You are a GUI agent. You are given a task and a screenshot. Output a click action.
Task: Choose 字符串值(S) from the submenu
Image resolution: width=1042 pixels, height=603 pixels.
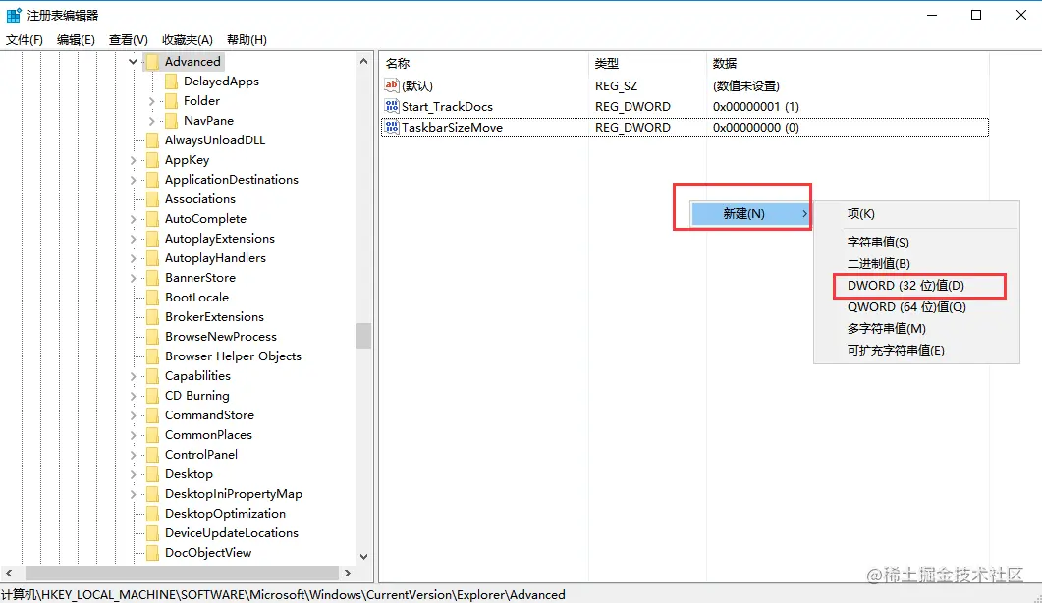point(916,242)
